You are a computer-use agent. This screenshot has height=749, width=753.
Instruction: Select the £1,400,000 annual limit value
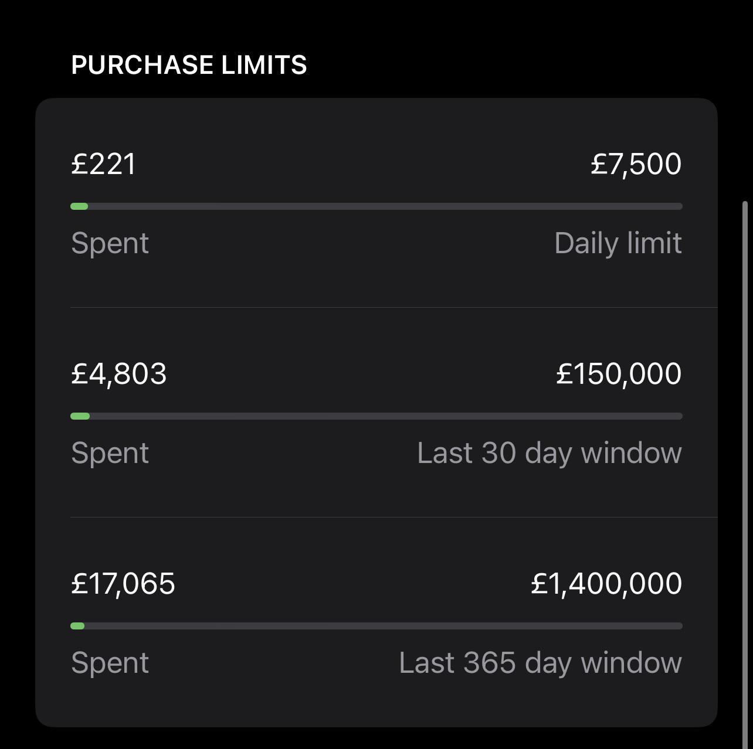point(605,583)
